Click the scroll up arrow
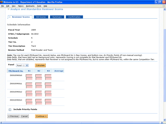Viewport: 166px width, 124px height. coord(164,10)
